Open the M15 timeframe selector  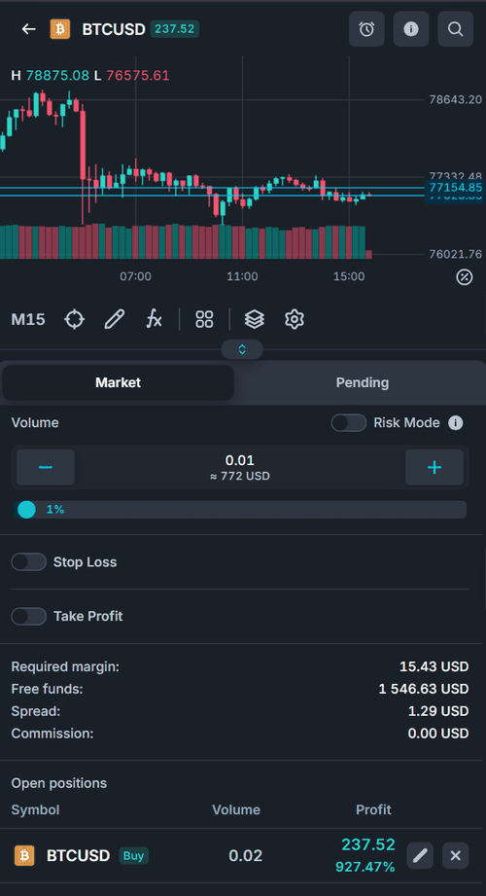pos(28,319)
